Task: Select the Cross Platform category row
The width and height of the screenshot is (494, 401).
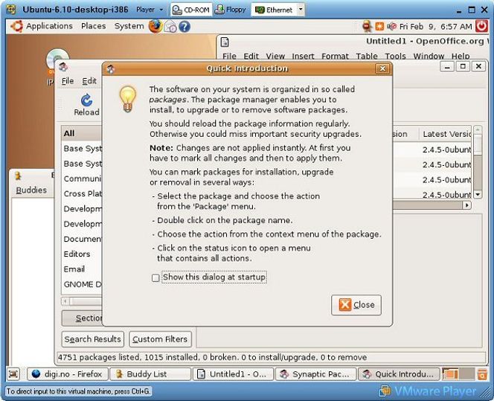Action: 82,193
